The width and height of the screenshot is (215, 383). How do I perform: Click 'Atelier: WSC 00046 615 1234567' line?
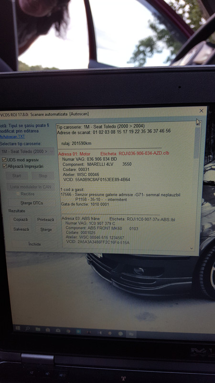95,237
